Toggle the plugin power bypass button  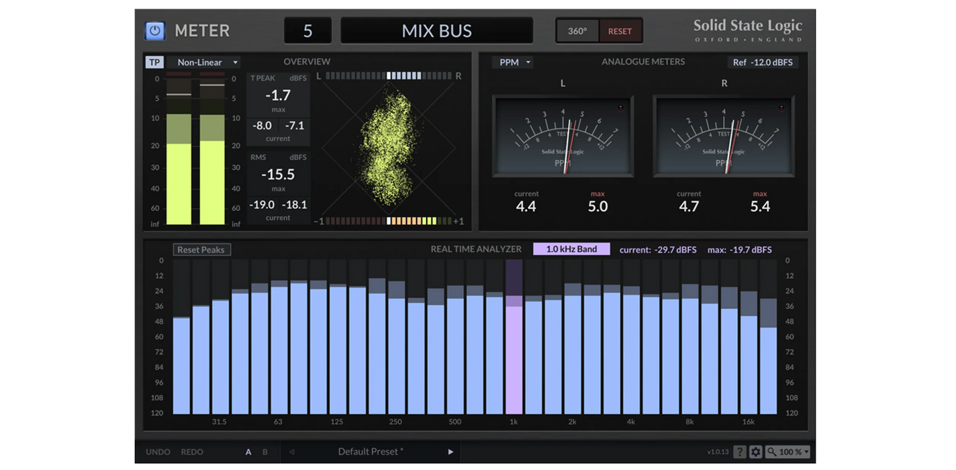155,31
